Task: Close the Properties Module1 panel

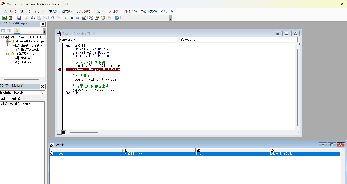Action: pyautogui.click(x=43, y=87)
